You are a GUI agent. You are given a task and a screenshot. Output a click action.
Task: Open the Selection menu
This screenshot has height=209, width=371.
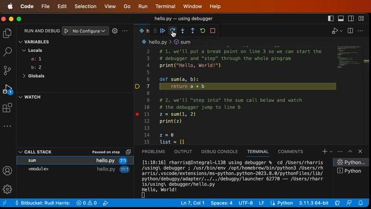85,6
